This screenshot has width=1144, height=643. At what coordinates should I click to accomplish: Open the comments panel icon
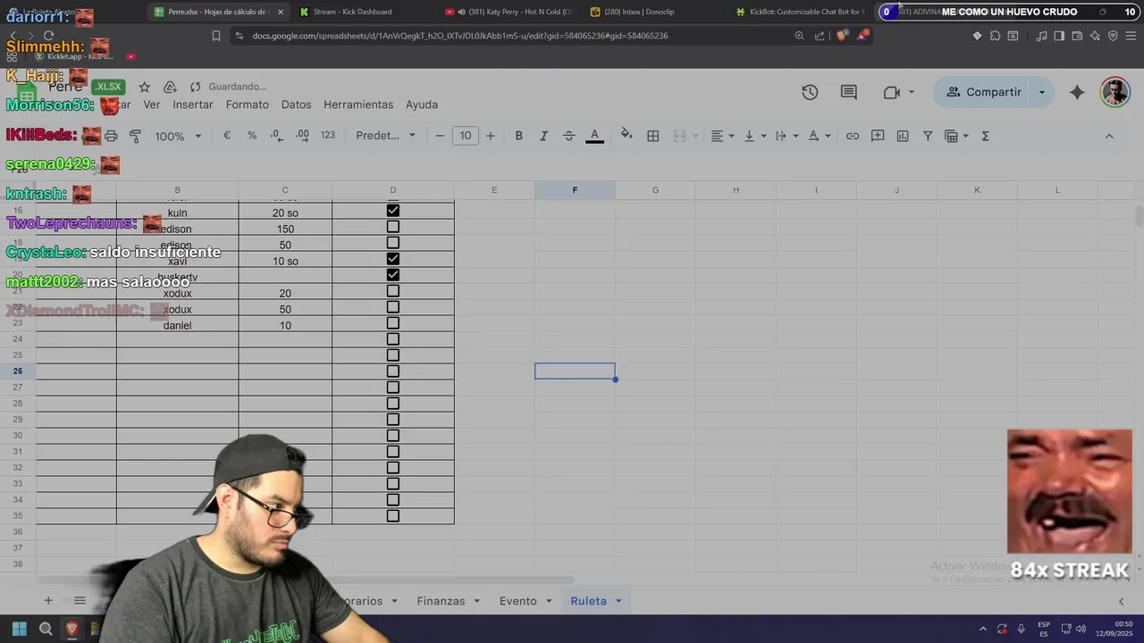click(849, 92)
